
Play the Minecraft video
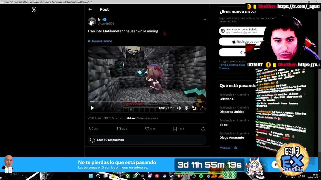[93, 108]
